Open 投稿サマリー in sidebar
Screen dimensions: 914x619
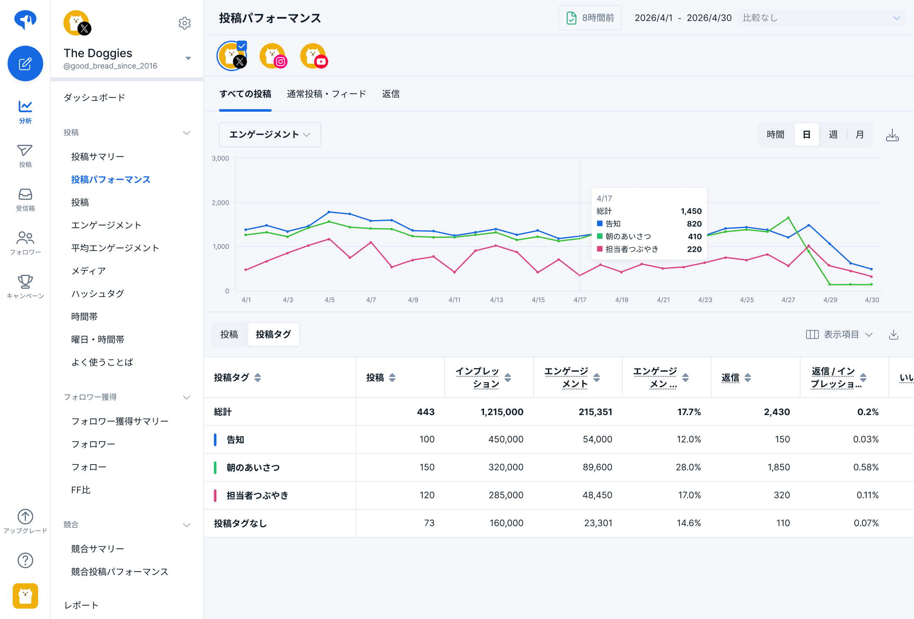[98, 157]
